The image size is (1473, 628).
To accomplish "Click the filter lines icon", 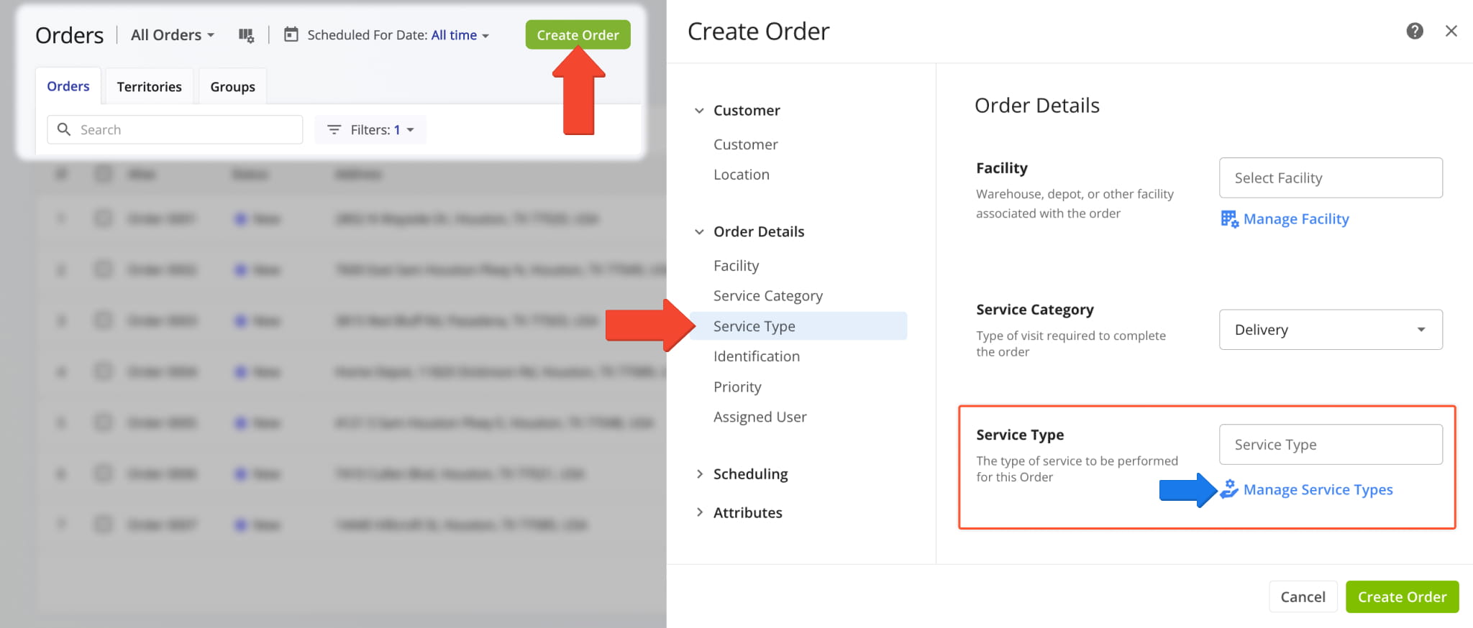I will [334, 130].
